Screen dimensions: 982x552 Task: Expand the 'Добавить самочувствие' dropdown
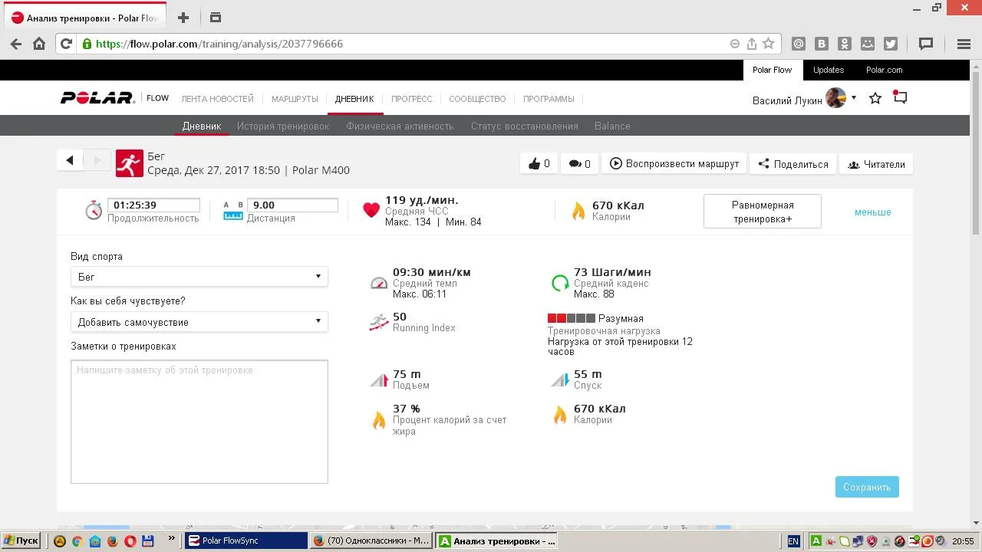pyautogui.click(x=199, y=322)
